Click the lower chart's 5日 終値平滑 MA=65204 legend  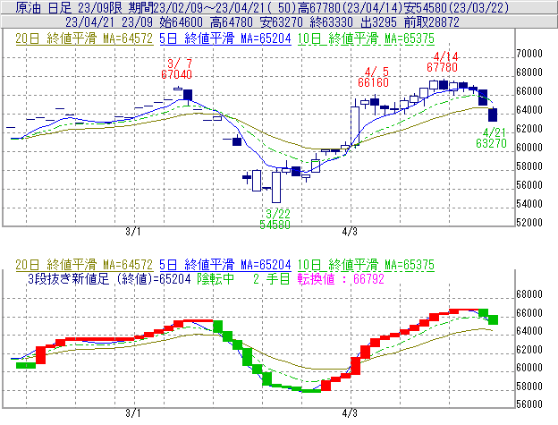pyautogui.click(x=225, y=265)
